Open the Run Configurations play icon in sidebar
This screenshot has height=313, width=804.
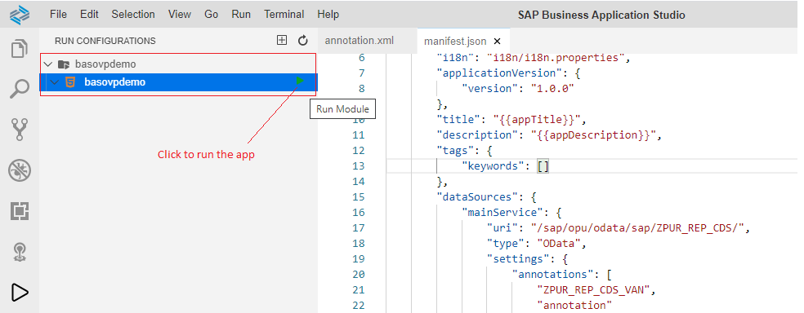[x=19, y=293]
